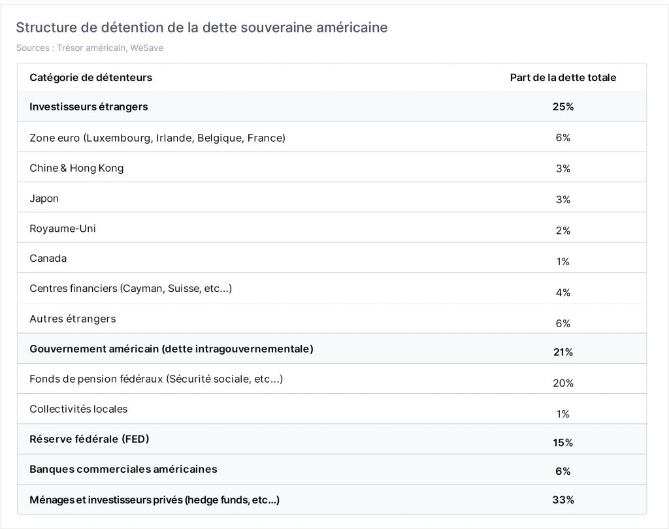Open the 'Investisseurs étrangers' row
669x529 pixels.
click(x=331, y=106)
